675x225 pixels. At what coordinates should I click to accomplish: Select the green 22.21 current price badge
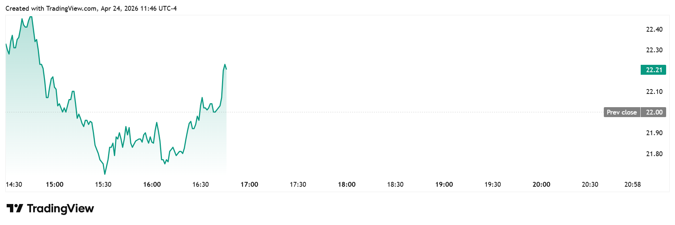(x=653, y=70)
